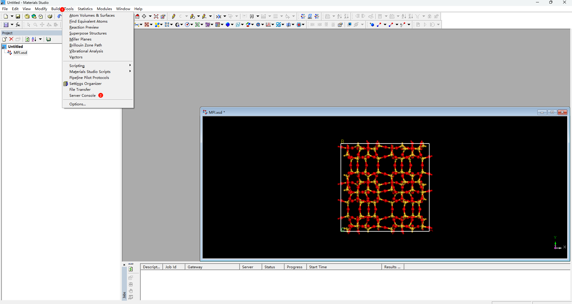Choose Server Console from the Tools menu
This screenshot has height=304, width=572.
pos(83,96)
